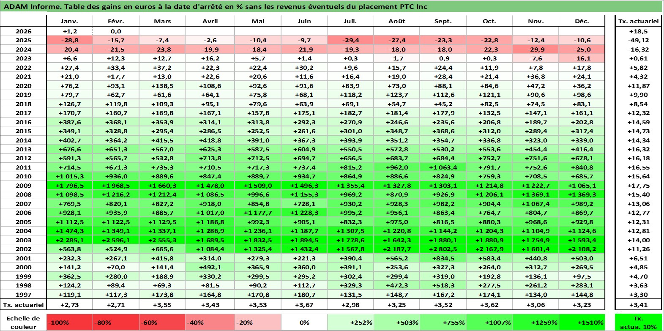Screen dimensions: 664x331
Task: Click the +503% green scale swatch
Action: (397, 322)
